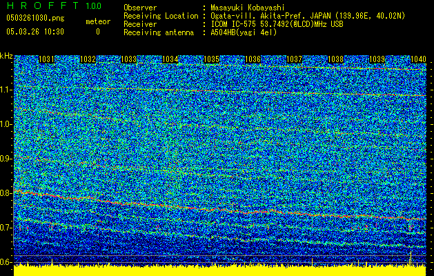This screenshot has width=434, height=276.
Task: Click the 0.9 frequency axis label
Action: (6, 159)
